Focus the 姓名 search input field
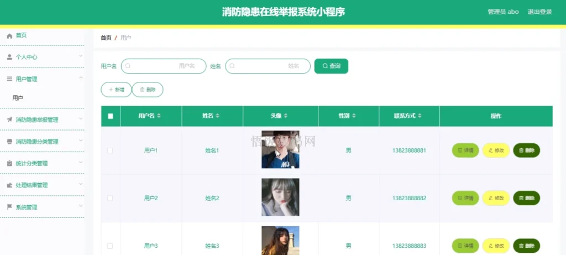The height and width of the screenshot is (255, 566). point(268,66)
